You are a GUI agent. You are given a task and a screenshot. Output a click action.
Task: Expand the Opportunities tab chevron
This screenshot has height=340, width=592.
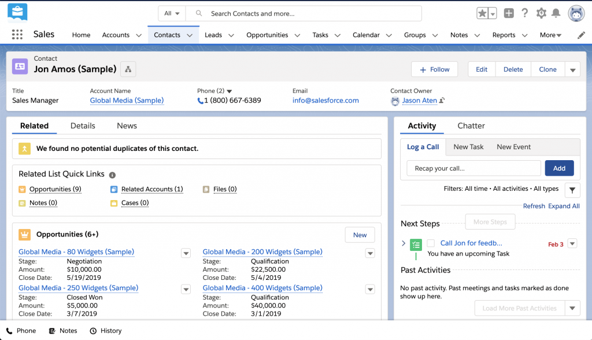[x=297, y=35]
